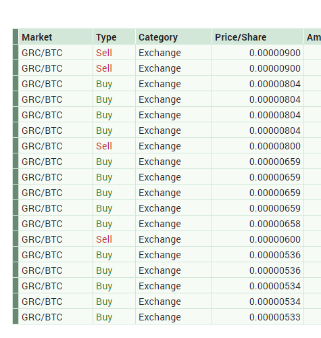Click Exchange category in the 0.00000600 row

(x=159, y=239)
